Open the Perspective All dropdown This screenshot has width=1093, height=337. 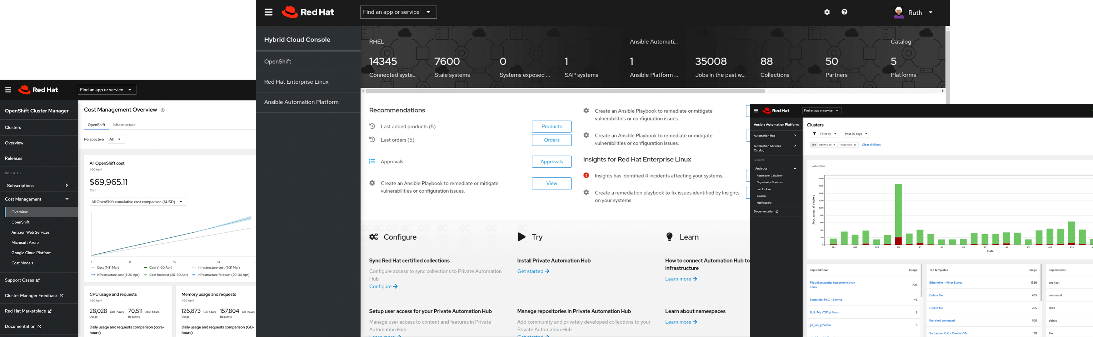tap(115, 140)
